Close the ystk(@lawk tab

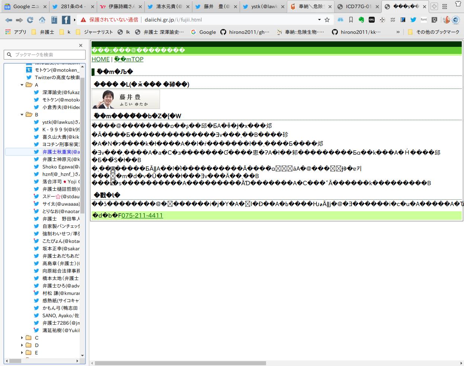[x=282, y=7]
